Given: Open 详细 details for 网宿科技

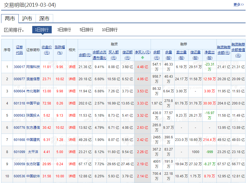Looking at the screenshot, I should tap(72, 67).
